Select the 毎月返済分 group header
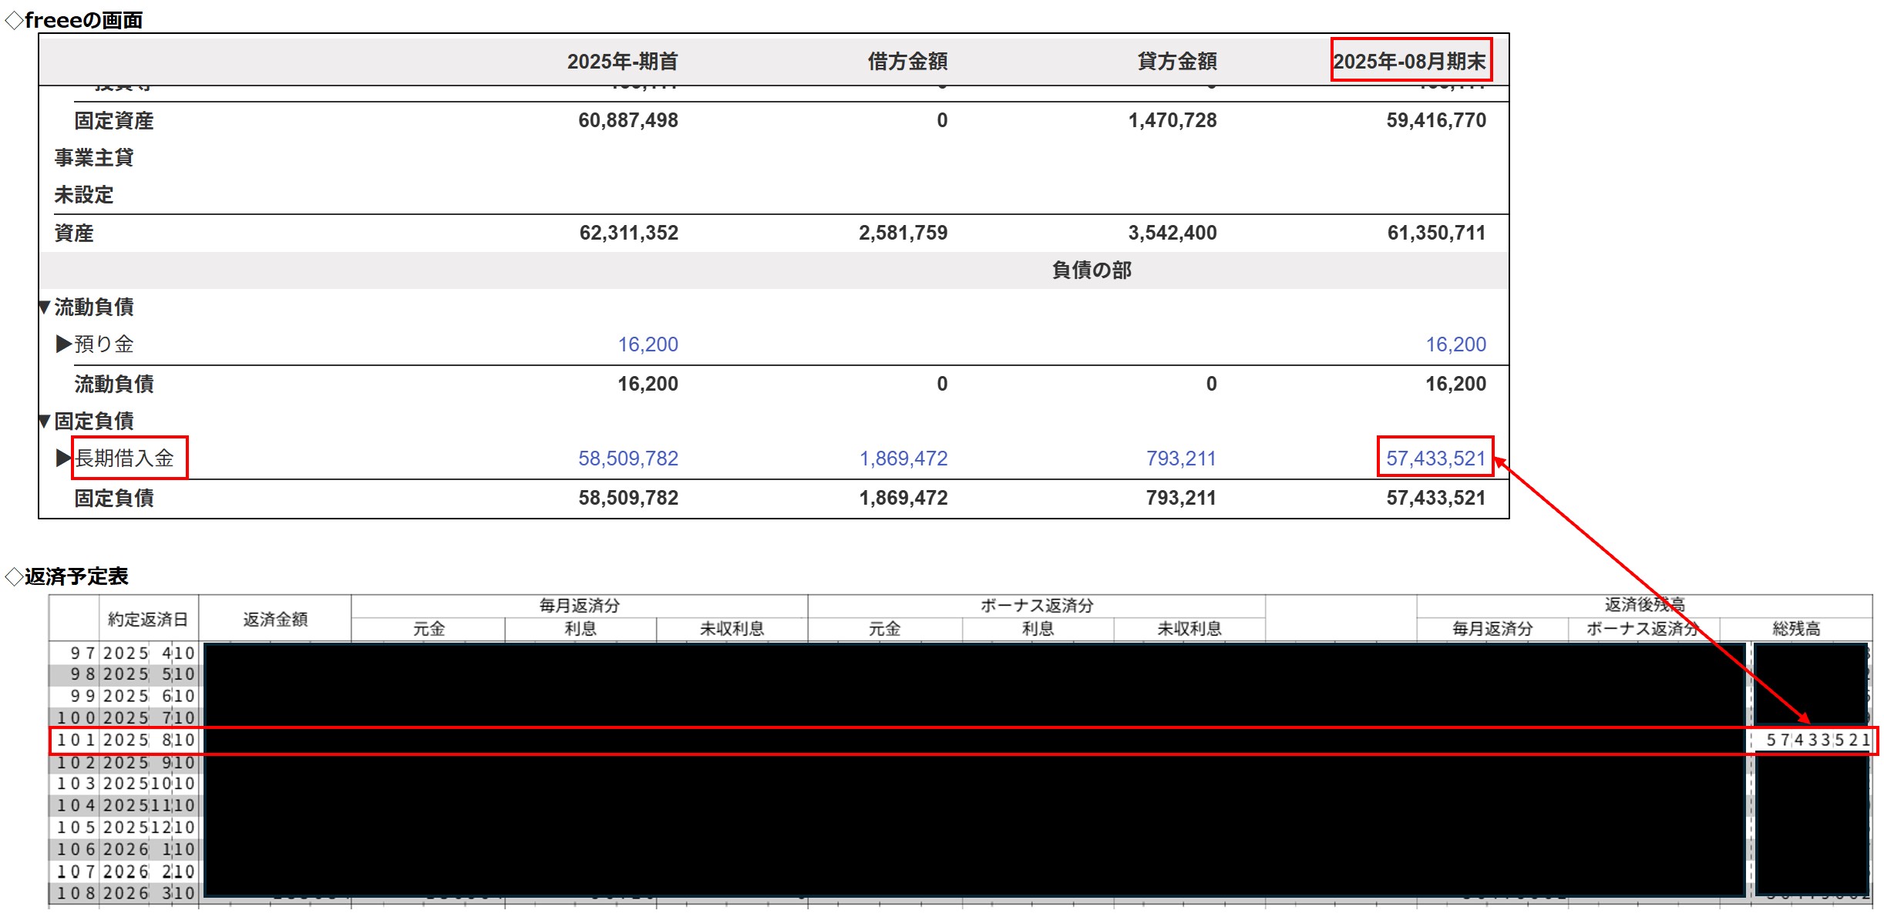Screen dimensions: 1884x917 [580, 606]
